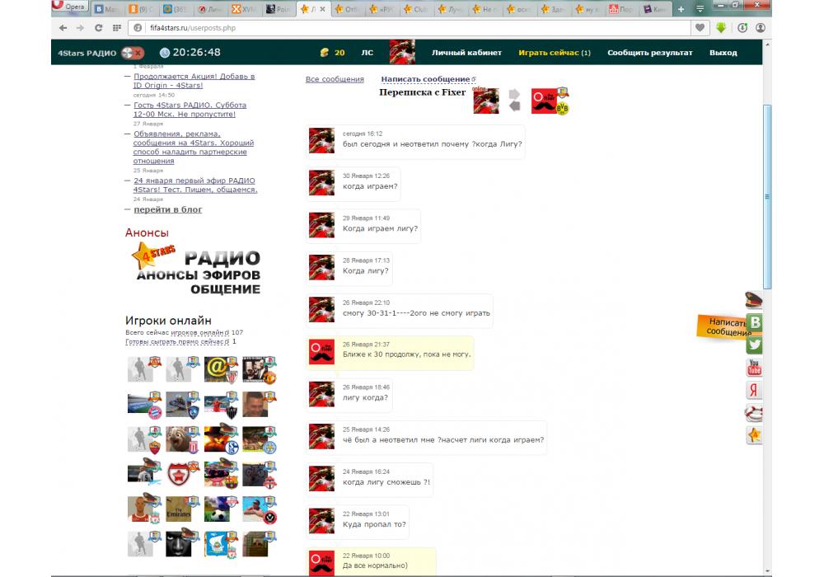
Task: Open link 'Объявления, реклама, сообщения на 4Stars'
Action: click(194, 148)
